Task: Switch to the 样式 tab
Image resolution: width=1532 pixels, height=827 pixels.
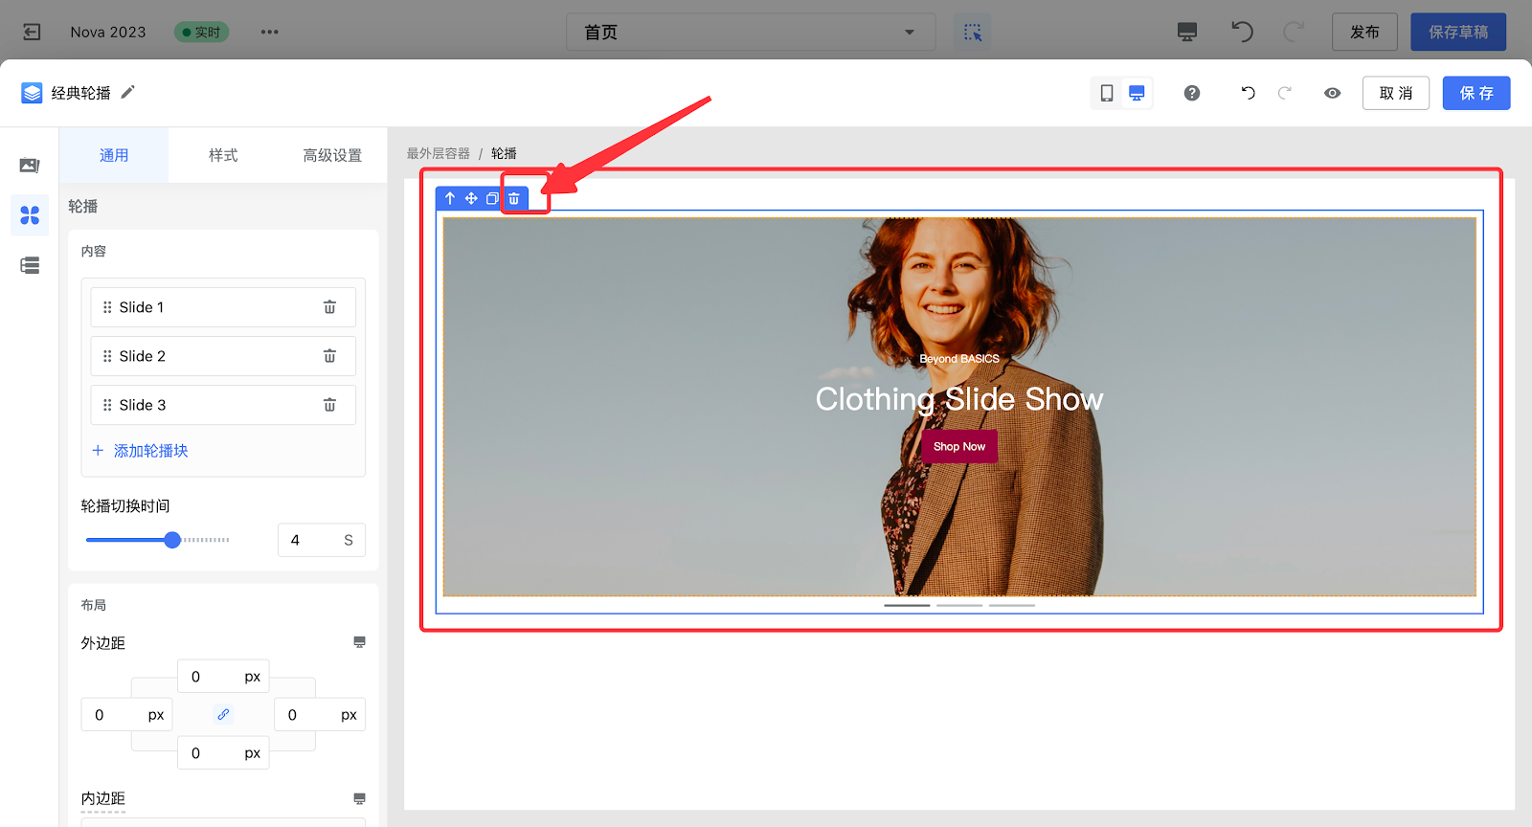Action: pyautogui.click(x=223, y=155)
